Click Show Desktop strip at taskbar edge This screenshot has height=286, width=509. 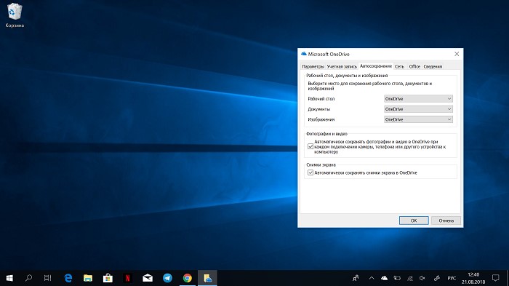(x=508, y=278)
